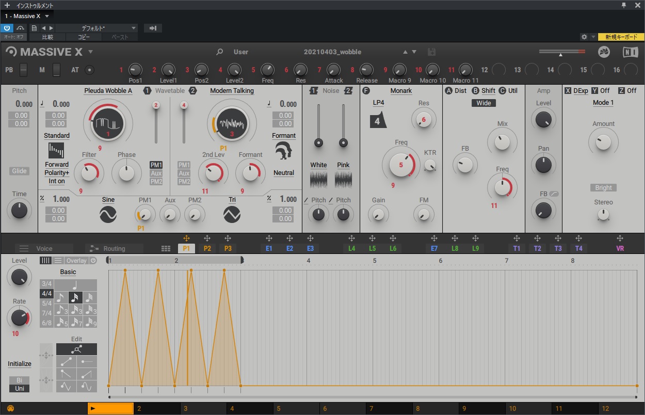The width and height of the screenshot is (645, 415).
Task: Open host settings with the gear icon
Action: pyautogui.click(x=584, y=37)
